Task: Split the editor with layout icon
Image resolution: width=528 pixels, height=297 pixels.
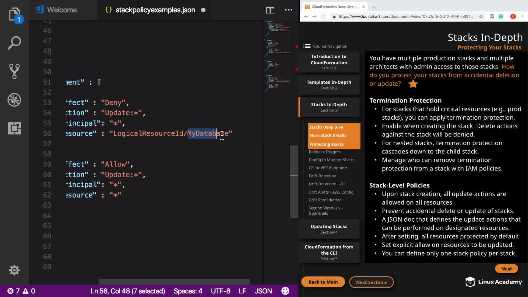Action: coord(270,10)
